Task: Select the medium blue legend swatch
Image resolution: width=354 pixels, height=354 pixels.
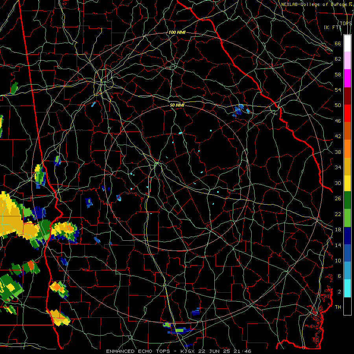Action: pos(347,253)
